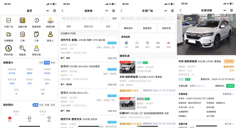Expand 状态 dropdown in 收款单
This screenshot has height=128, width=236.
(109, 26)
